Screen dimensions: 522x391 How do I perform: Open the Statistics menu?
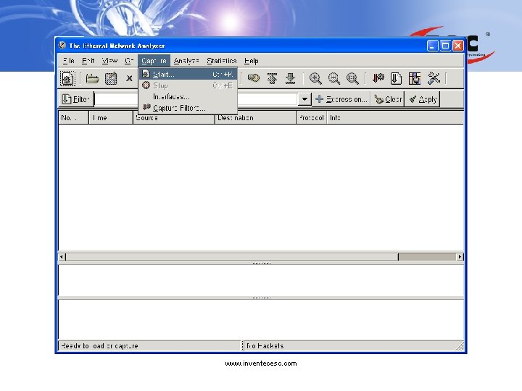(221, 61)
